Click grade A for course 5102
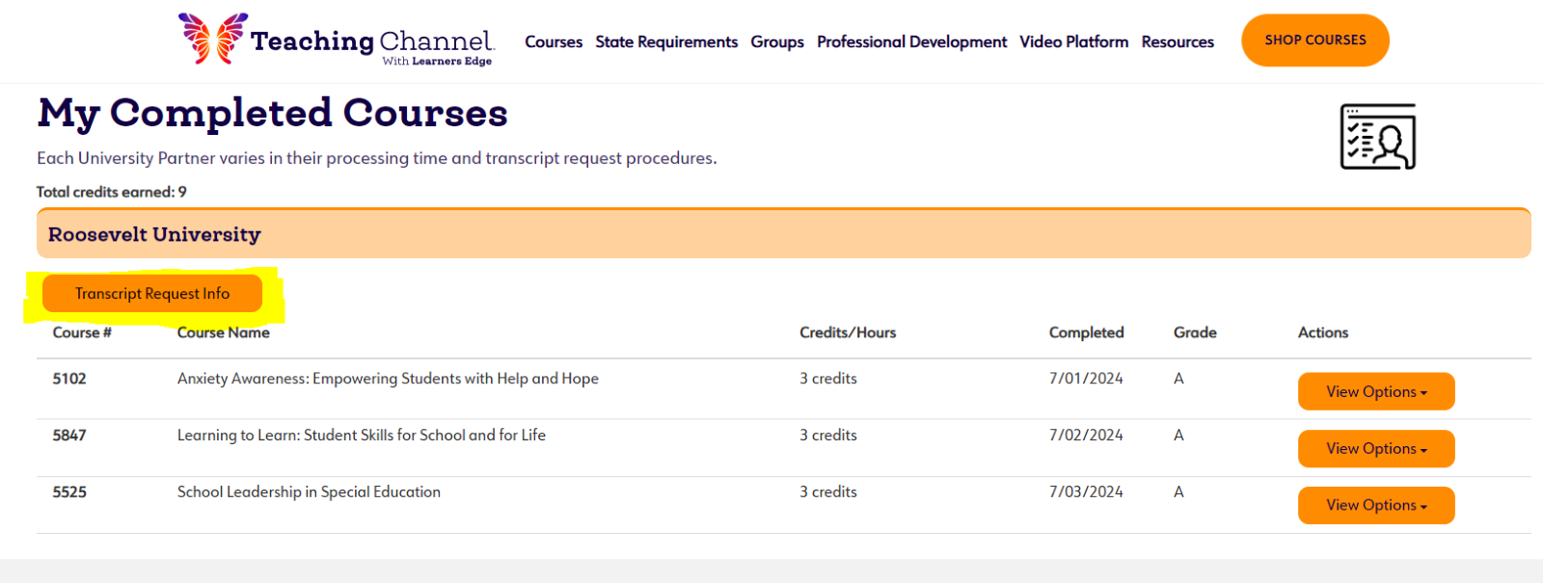 pyautogui.click(x=1178, y=379)
